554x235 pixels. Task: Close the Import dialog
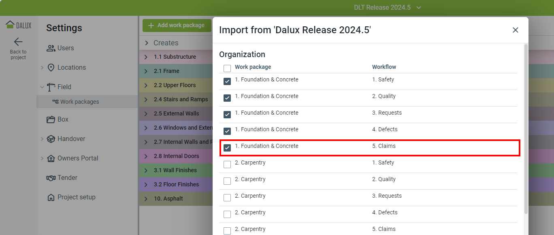click(515, 30)
